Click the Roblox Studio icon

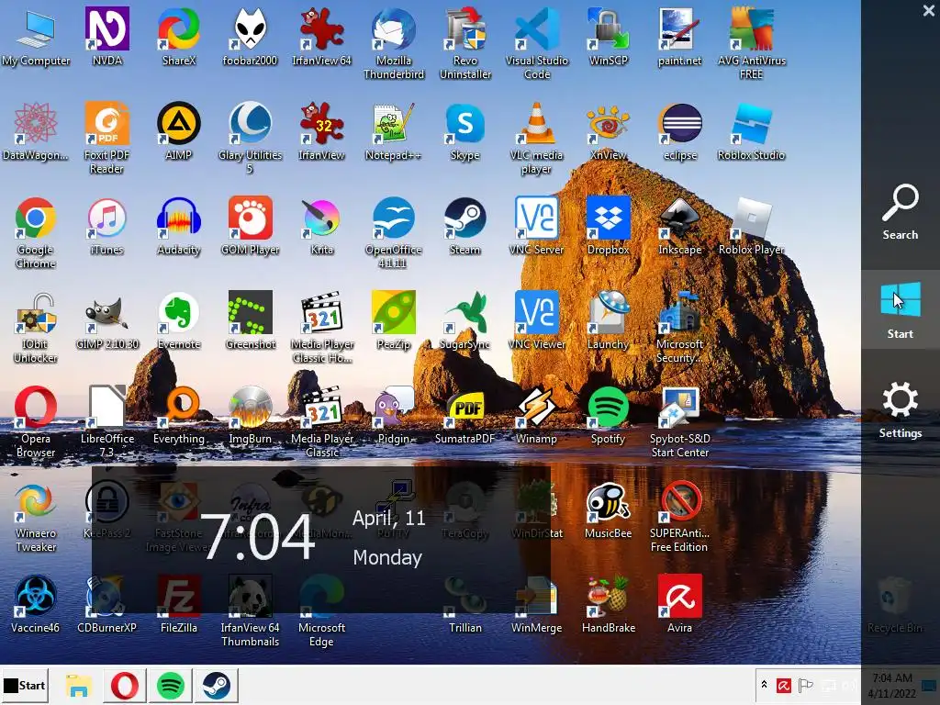pos(751,131)
